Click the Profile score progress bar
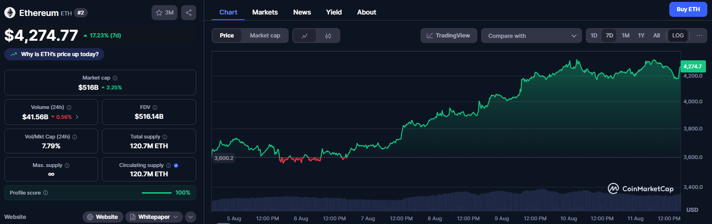 click(157, 193)
